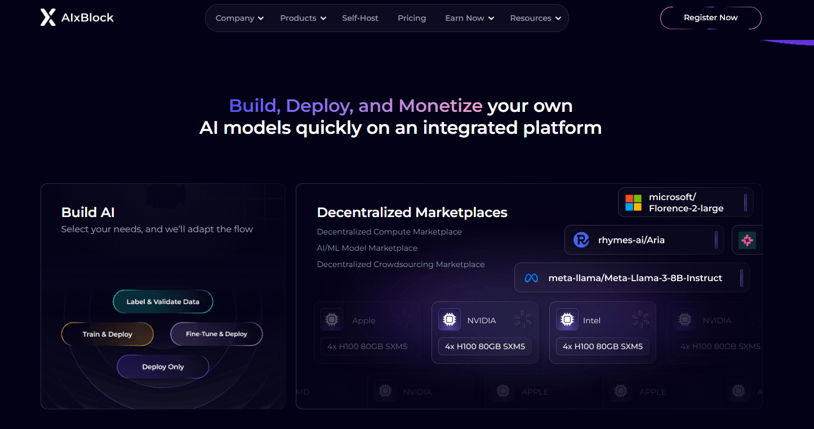Select the Label & Validate Data option

(163, 301)
